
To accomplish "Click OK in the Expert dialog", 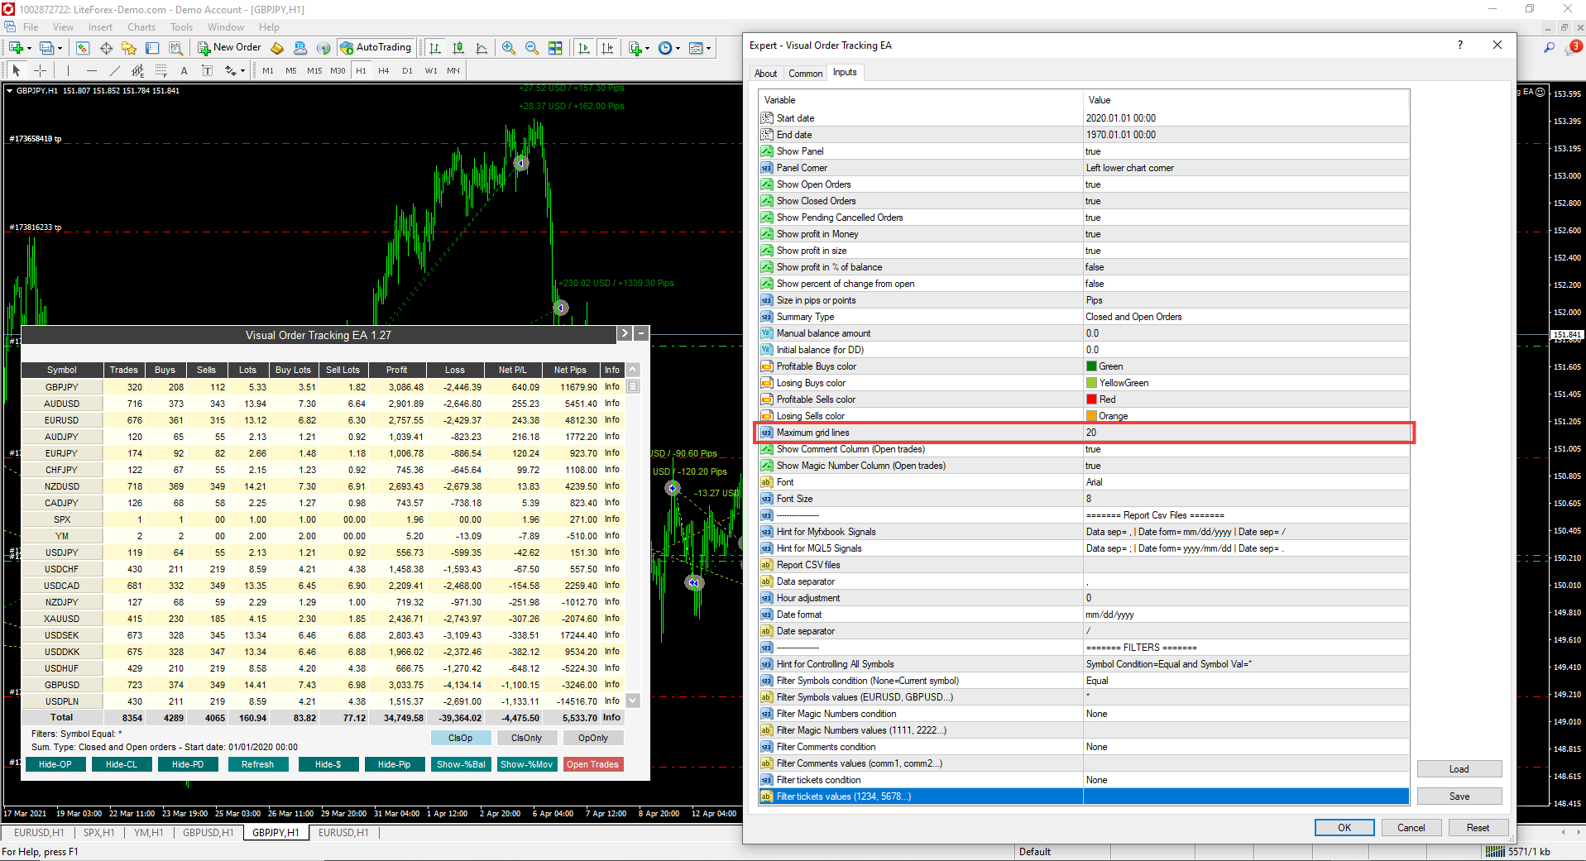I will coord(1344,828).
